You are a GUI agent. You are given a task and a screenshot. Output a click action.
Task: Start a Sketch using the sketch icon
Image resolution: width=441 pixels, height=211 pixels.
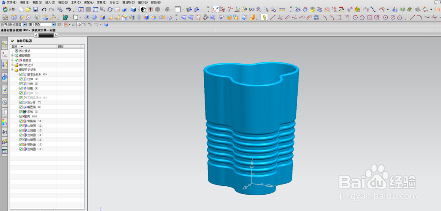(5, 18)
